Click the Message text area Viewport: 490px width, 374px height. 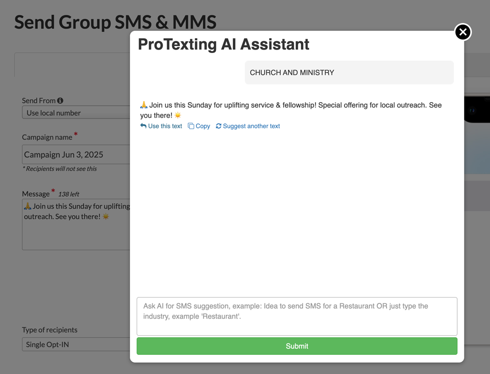(x=76, y=224)
